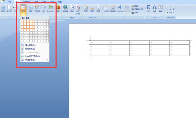Choose 插入表格 (Insert Table) from menu
The image size is (196, 118).
click(x=30, y=45)
